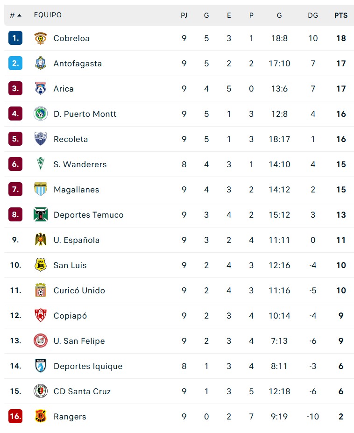354x433 pixels.
Task: Click the Cobreloa team crest
Action: [41, 38]
